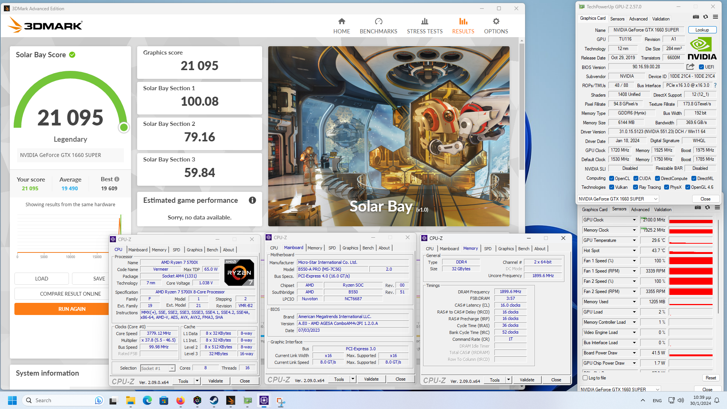Toggle the DirectML checkbox in GPU-Z
The image size is (727, 409).
[694, 179]
